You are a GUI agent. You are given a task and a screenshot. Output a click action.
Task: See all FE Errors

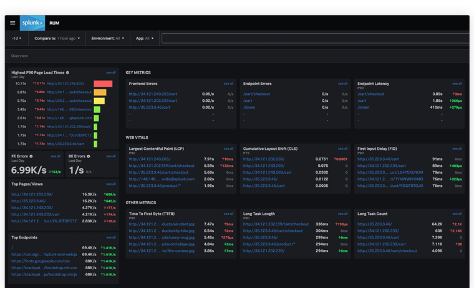click(x=56, y=156)
